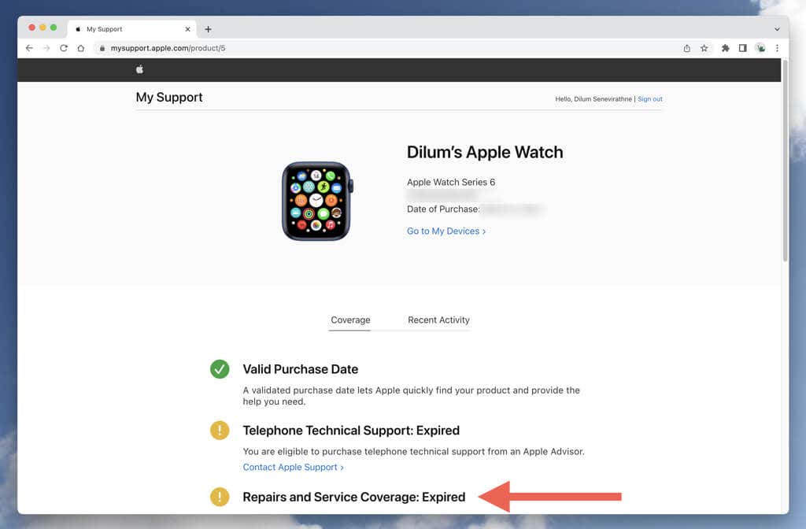The image size is (806, 529).
Task: Open the Chrome profile avatar
Action: (x=761, y=48)
